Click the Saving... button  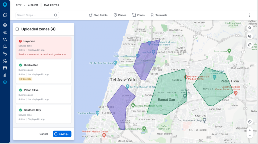click(x=62, y=134)
